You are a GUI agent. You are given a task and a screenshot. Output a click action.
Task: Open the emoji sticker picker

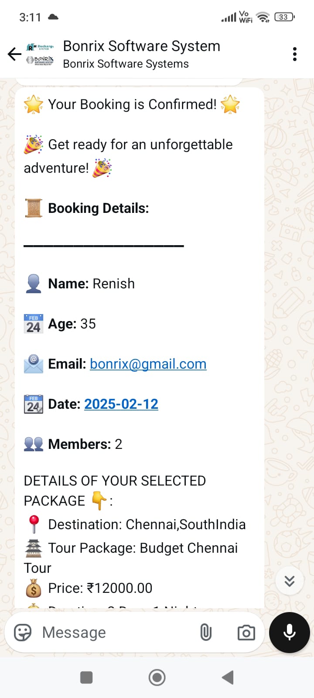[23, 632]
